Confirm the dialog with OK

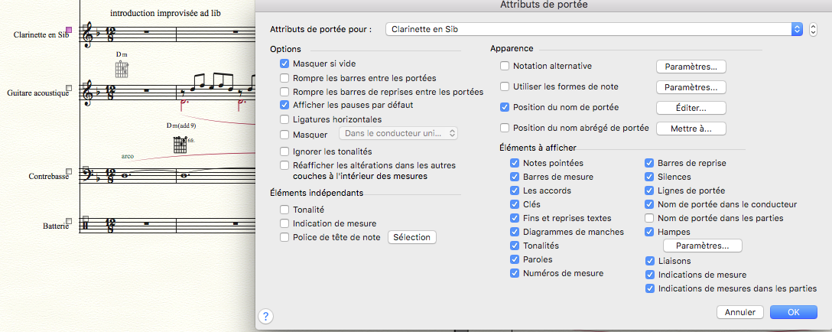coord(793,312)
